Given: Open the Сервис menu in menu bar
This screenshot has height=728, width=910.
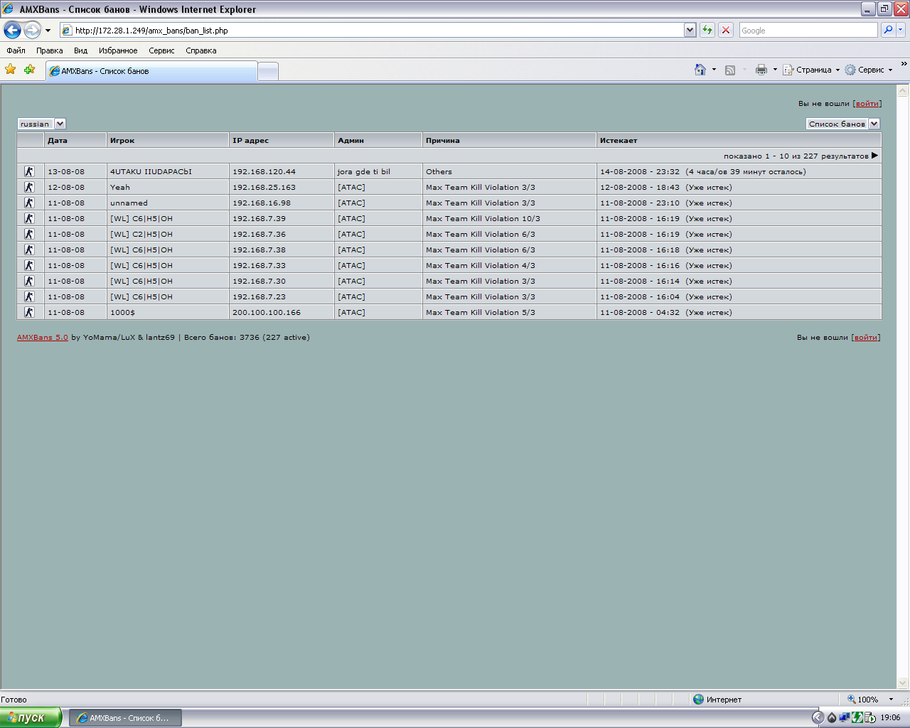Looking at the screenshot, I should [x=161, y=50].
